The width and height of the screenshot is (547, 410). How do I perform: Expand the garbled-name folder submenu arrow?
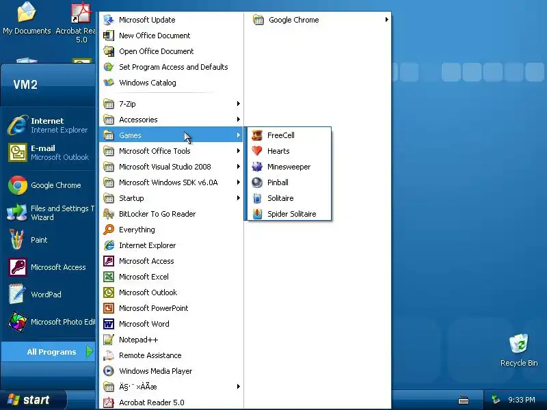[x=238, y=386]
